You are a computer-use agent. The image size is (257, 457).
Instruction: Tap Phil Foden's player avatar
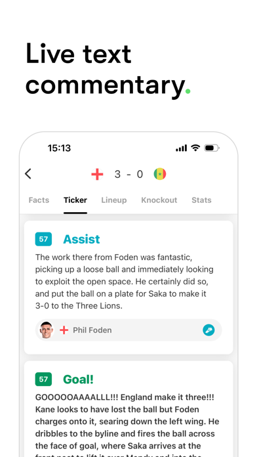[47, 330]
